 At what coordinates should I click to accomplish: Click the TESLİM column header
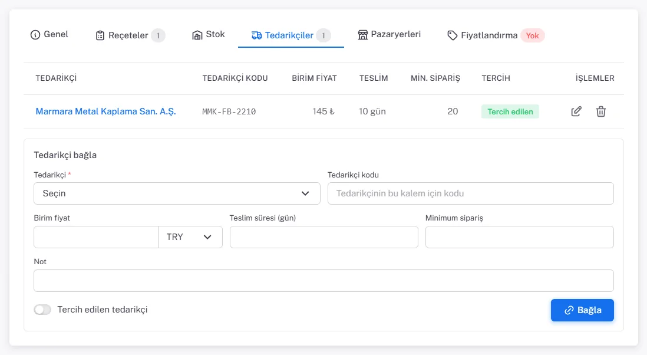coord(374,78)
